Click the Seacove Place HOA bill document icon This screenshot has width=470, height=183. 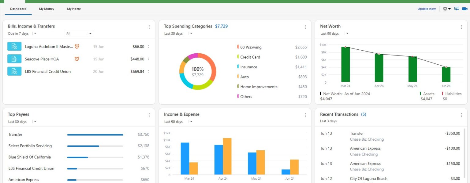pyautogui.click(x=14, y=59)
